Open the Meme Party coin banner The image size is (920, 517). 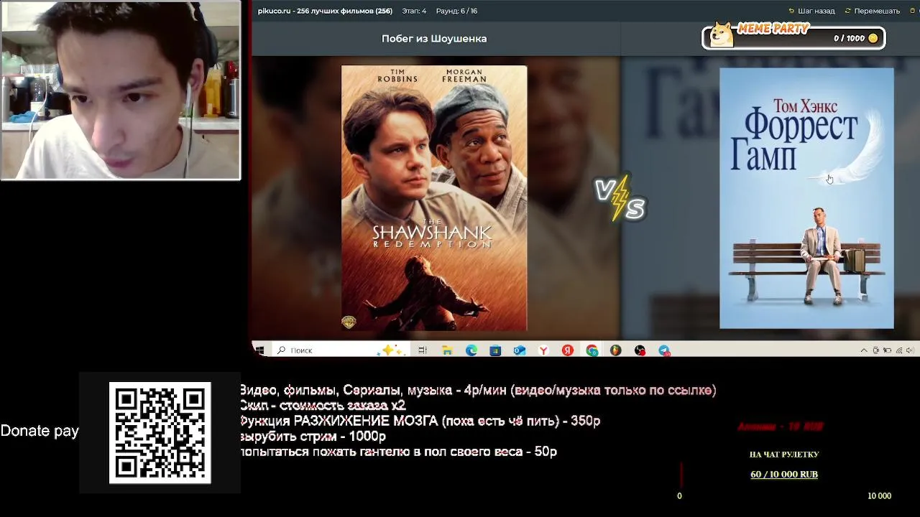[x=793, y=37]
